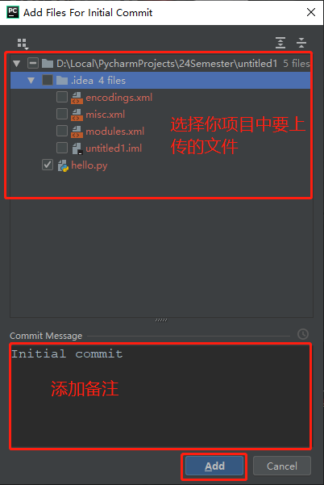Select misc.xml in the file tree
324x485 pixels.
tap(106, 115)
